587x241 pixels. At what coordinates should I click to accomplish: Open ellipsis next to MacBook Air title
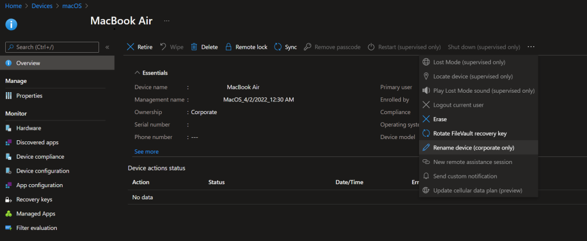167,21
